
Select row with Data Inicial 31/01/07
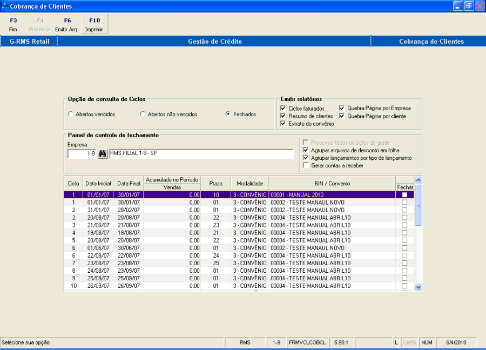(239, 210)
